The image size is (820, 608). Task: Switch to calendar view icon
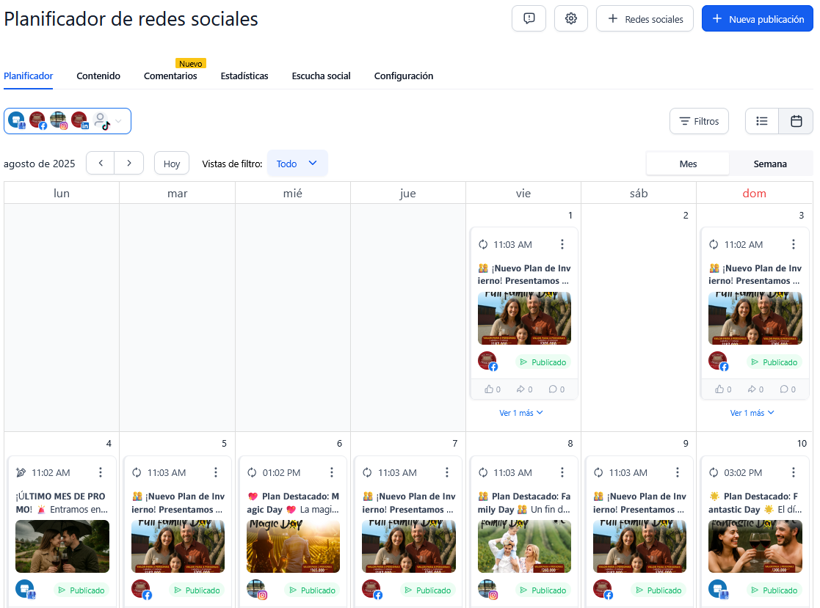(796, 121)
